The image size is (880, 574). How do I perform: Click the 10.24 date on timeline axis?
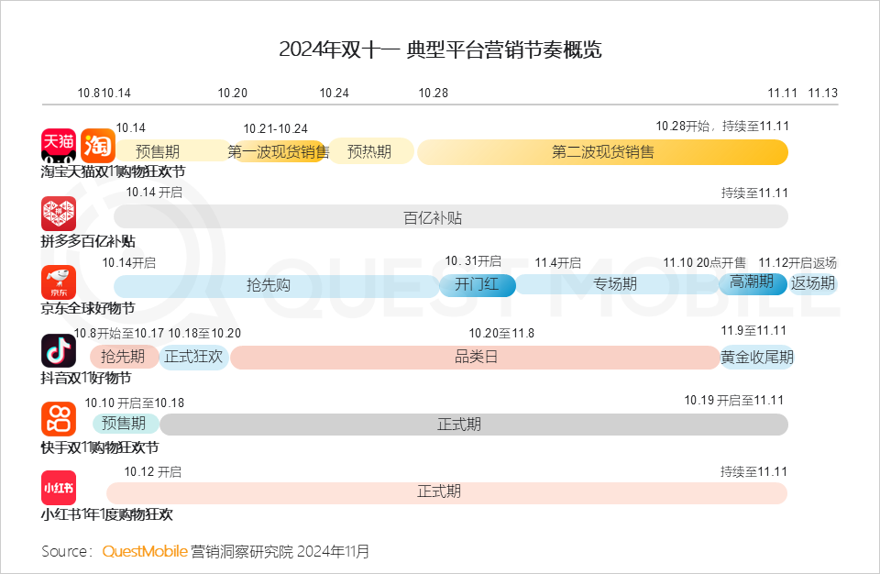[334, 94]
